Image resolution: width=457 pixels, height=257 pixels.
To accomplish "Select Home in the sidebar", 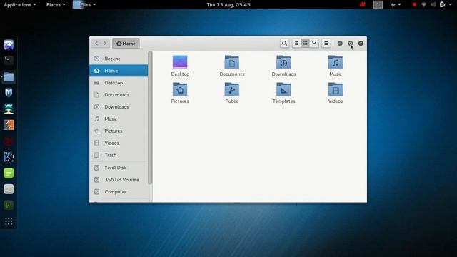I will pos(119,71).
